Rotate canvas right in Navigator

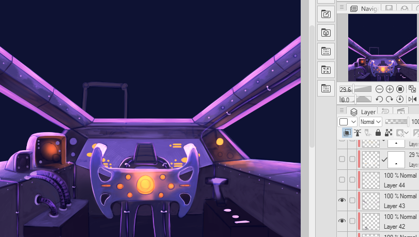[390, 100]
